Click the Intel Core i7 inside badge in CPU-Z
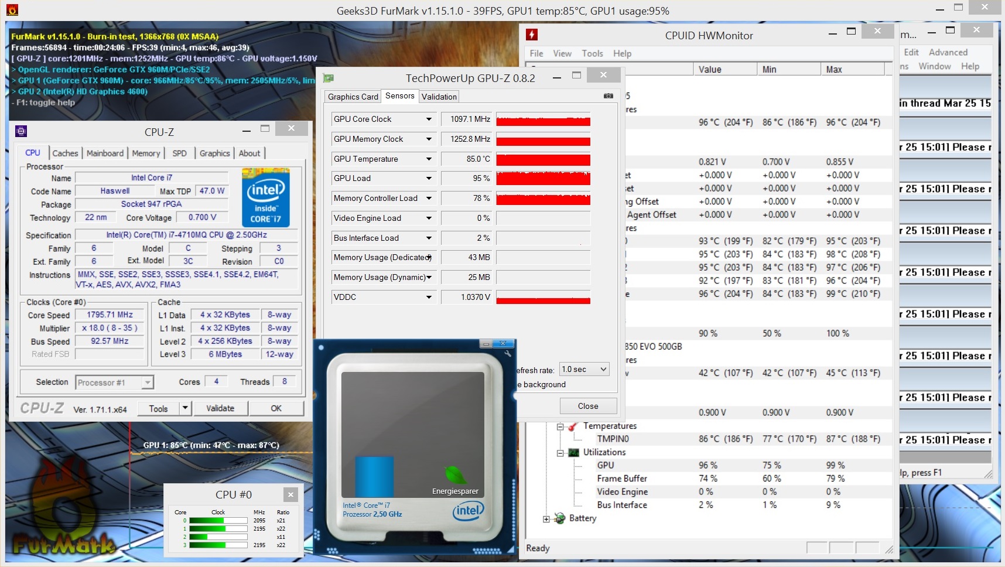1005x567 pixels. point(266,198)
